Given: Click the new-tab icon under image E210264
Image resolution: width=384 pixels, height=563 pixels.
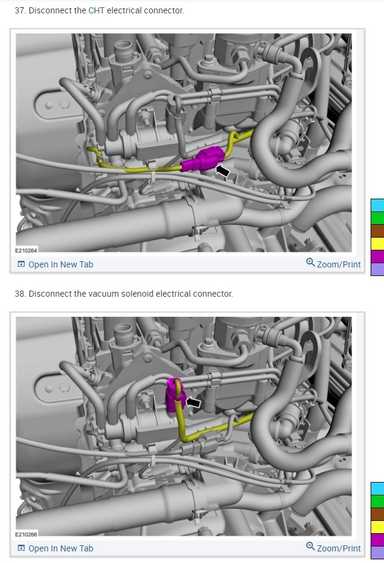Looking at the screenshot, I should (21, 264).
